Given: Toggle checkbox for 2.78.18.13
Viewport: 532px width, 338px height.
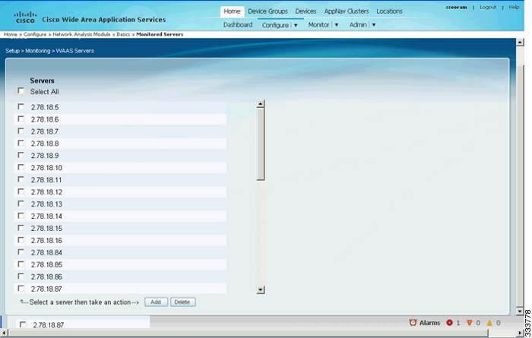Looking at the screenshot, I should click(x=21, y=204).
